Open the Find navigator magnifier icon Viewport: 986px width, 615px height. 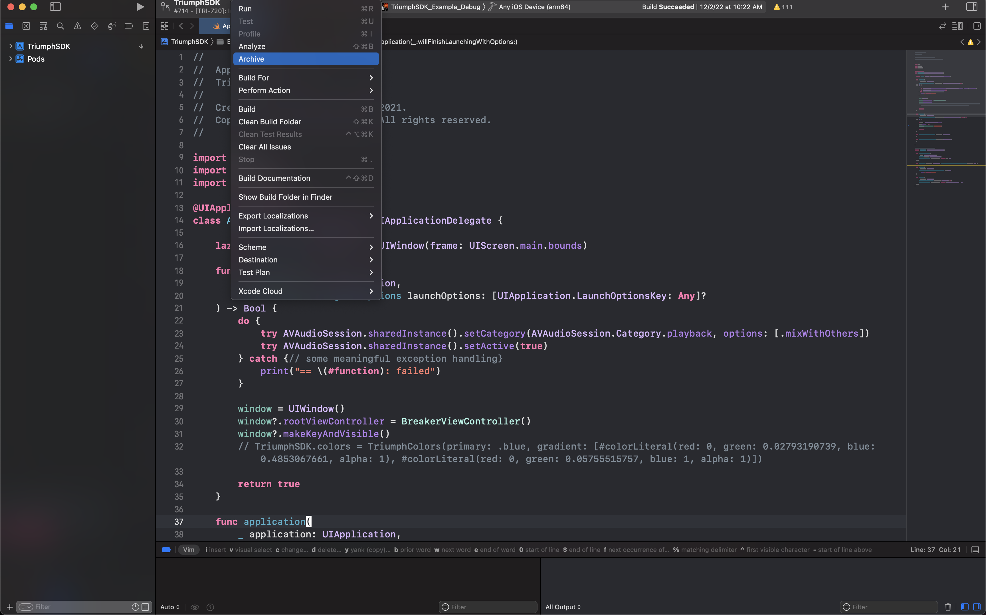[60, 26]
